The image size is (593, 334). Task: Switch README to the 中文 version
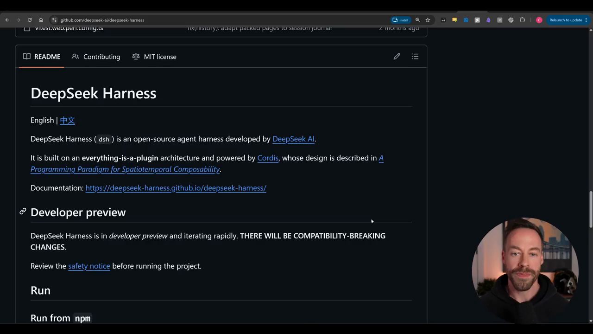coord(67,120)
